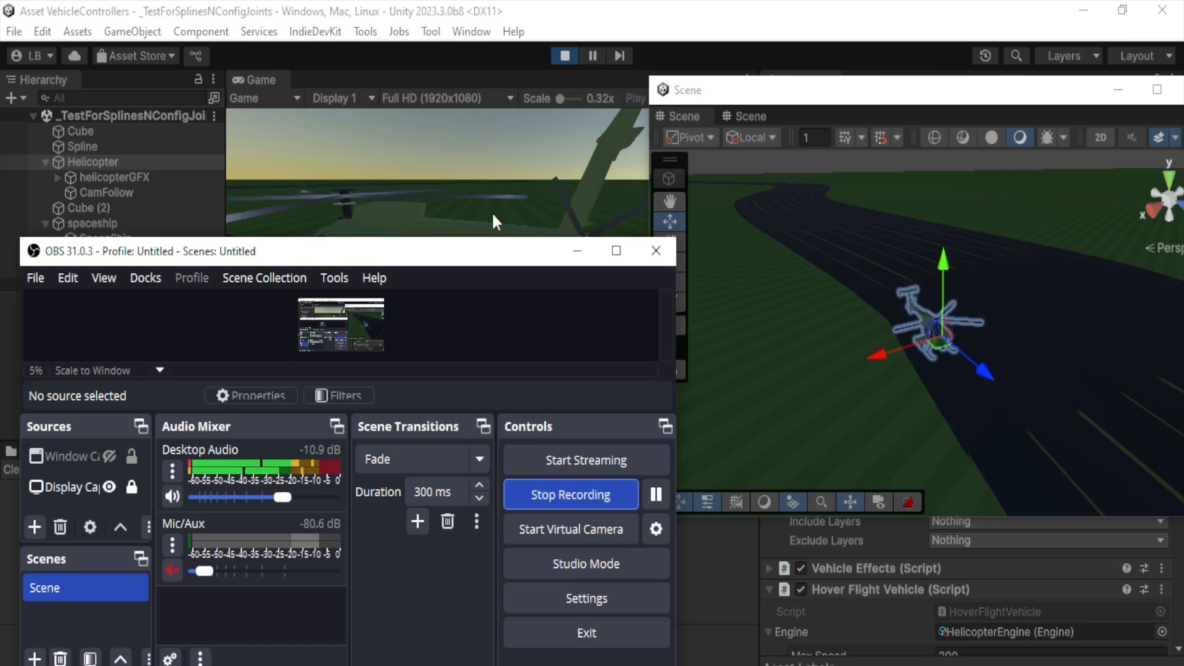Remove selected source trash icon
This screenshot has width=1184, height=666.
click(60, 527)
